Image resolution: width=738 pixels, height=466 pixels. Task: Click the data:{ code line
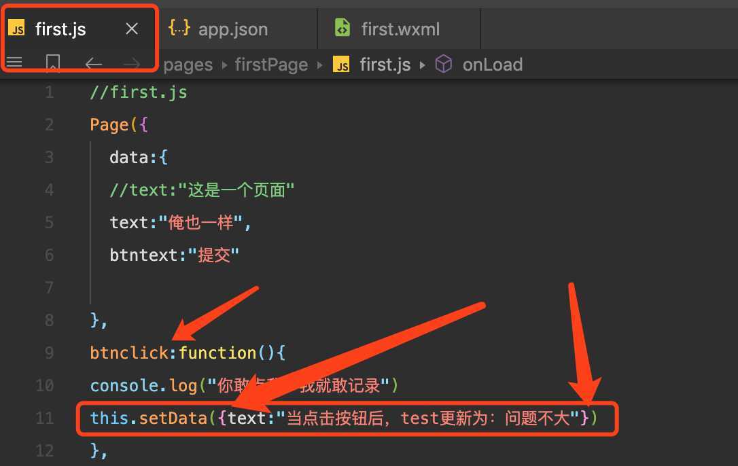139,157
